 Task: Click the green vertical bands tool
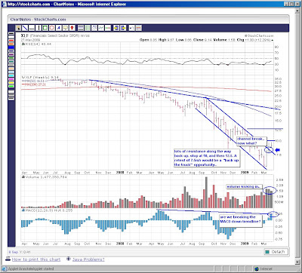[x=88, y=28]
